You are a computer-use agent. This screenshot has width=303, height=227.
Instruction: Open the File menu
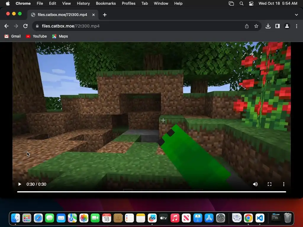pyautogui.click(x=40, y=3)
